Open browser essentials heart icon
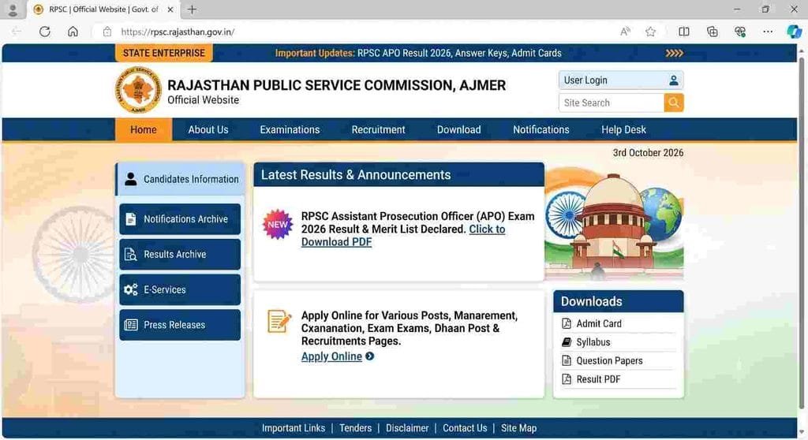 click(740, 32)
